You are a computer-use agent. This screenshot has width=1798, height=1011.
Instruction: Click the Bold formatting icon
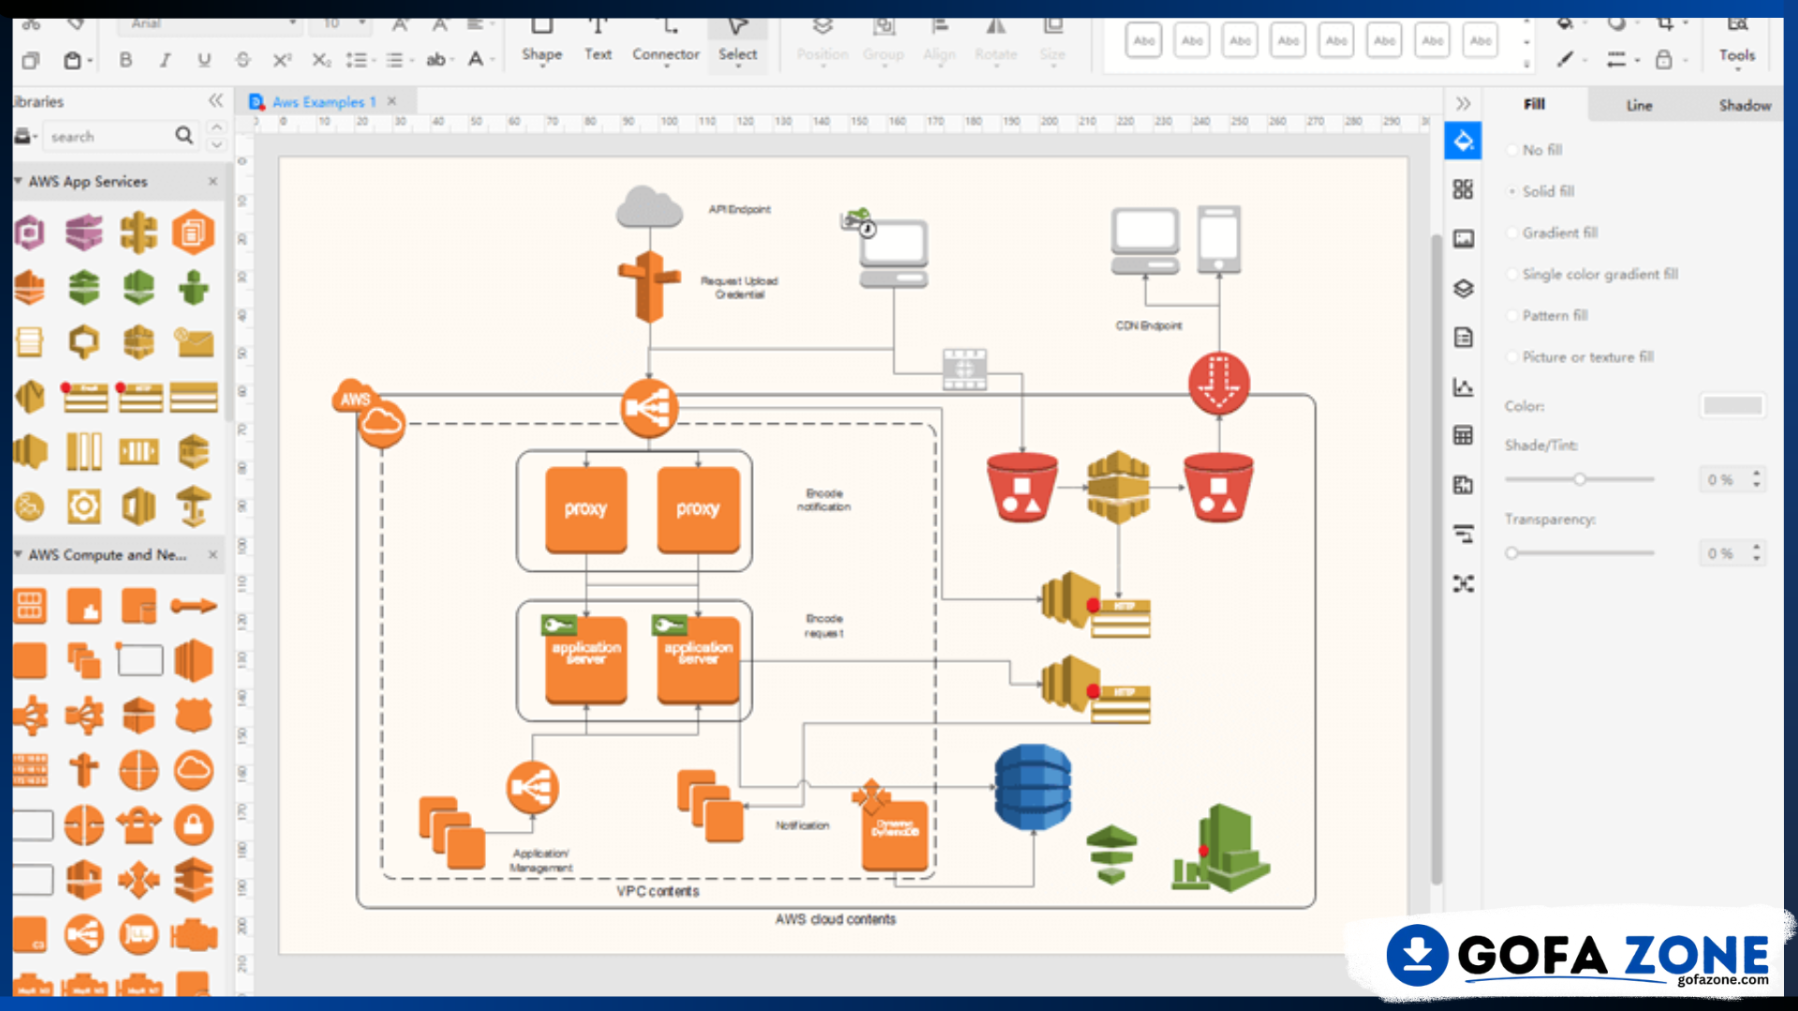coord(125,60)
